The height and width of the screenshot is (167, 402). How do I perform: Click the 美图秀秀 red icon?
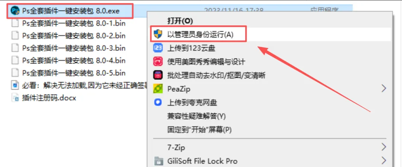point(158,62)
